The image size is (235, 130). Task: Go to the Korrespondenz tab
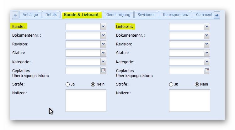(176, 15)
